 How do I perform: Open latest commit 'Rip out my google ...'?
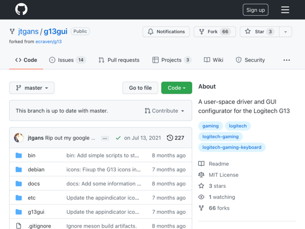point(70,138)
